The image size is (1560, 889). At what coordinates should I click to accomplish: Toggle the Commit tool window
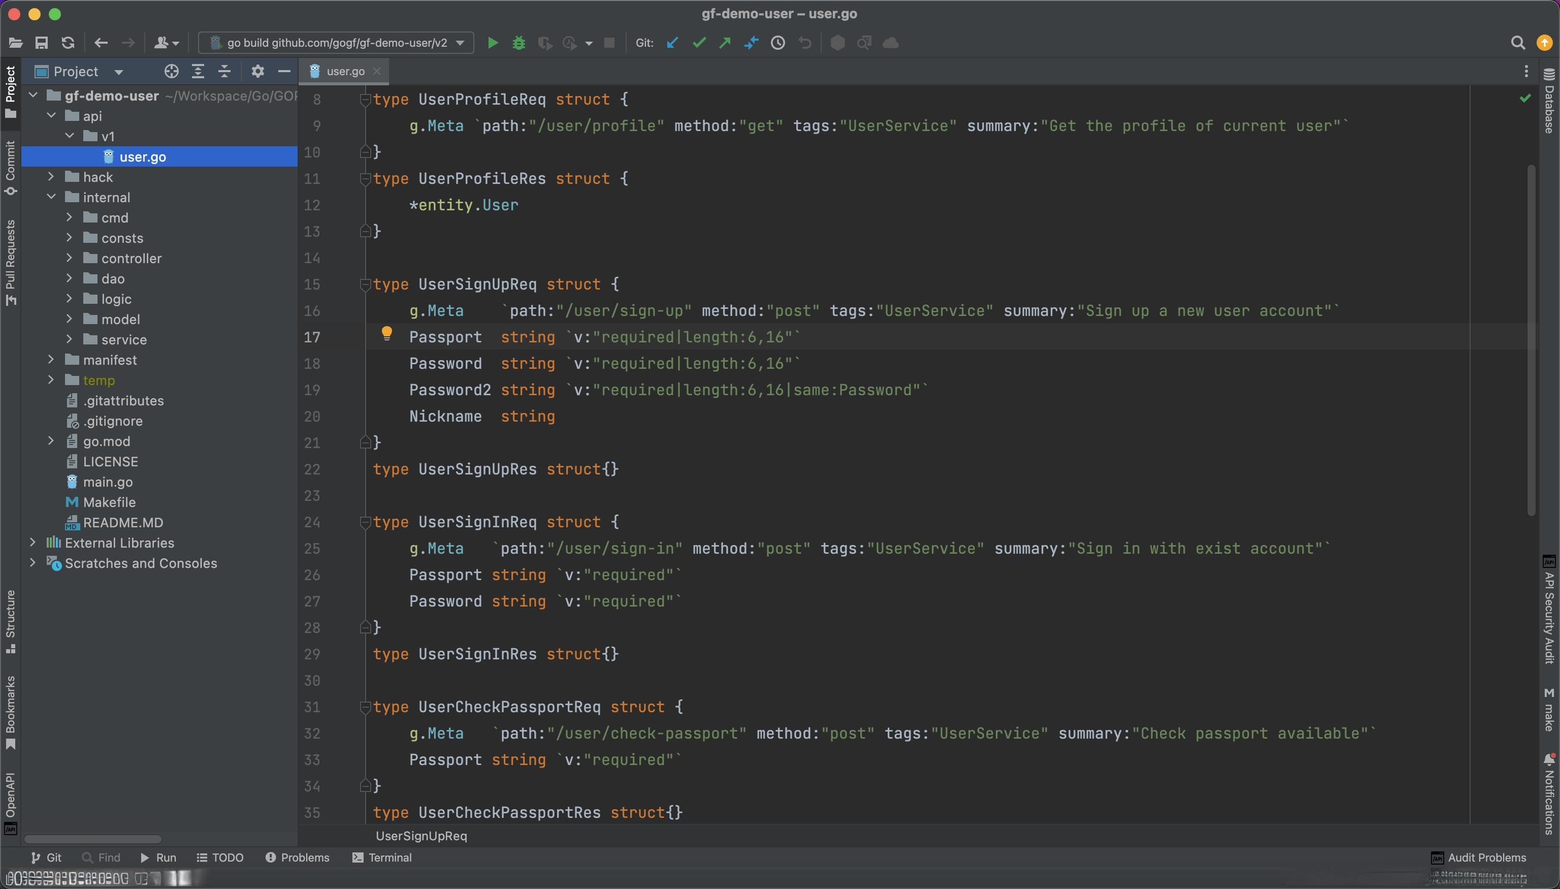[10, 168]
